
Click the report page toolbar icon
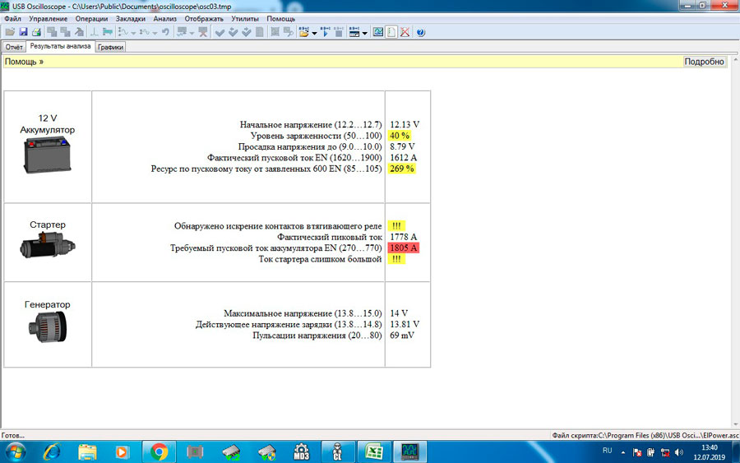pyautogui.click(x=391, y=32)
